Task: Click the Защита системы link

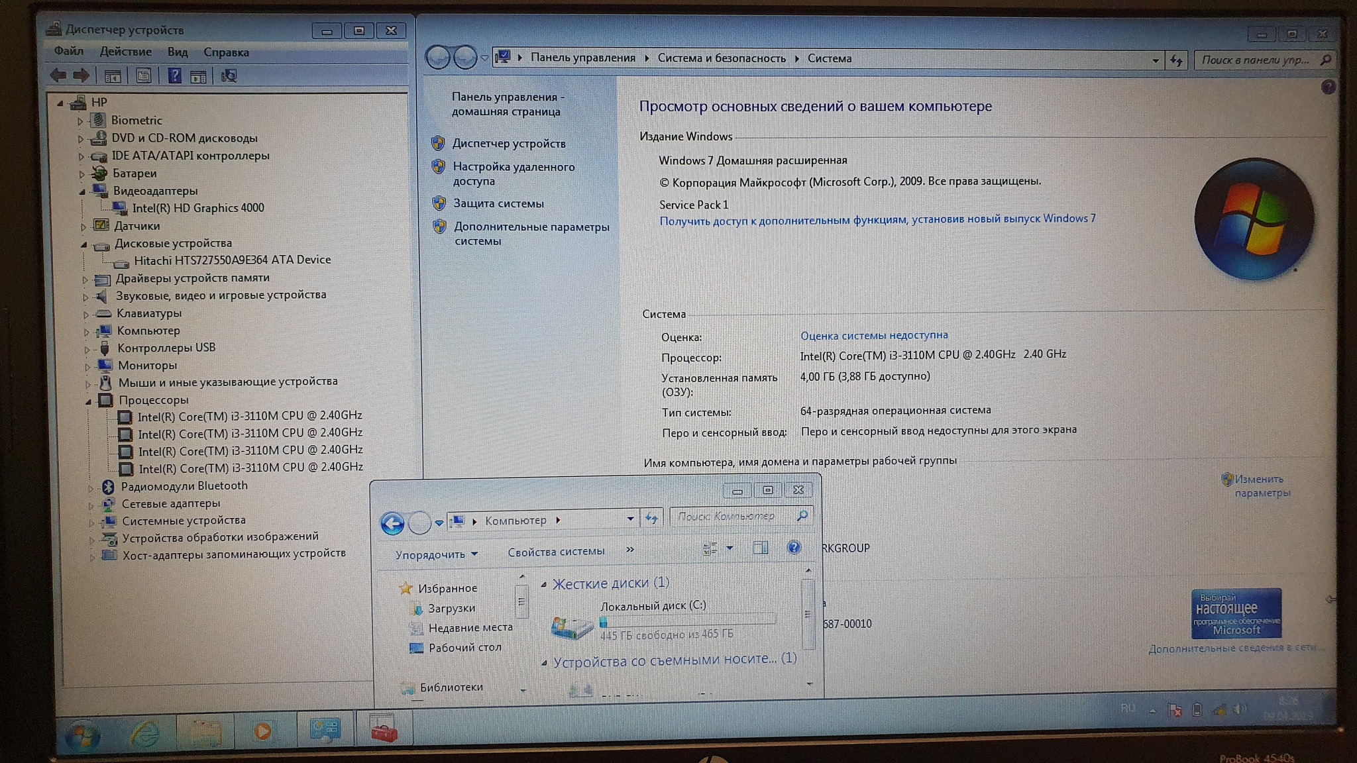Action: tap(498, 203)
